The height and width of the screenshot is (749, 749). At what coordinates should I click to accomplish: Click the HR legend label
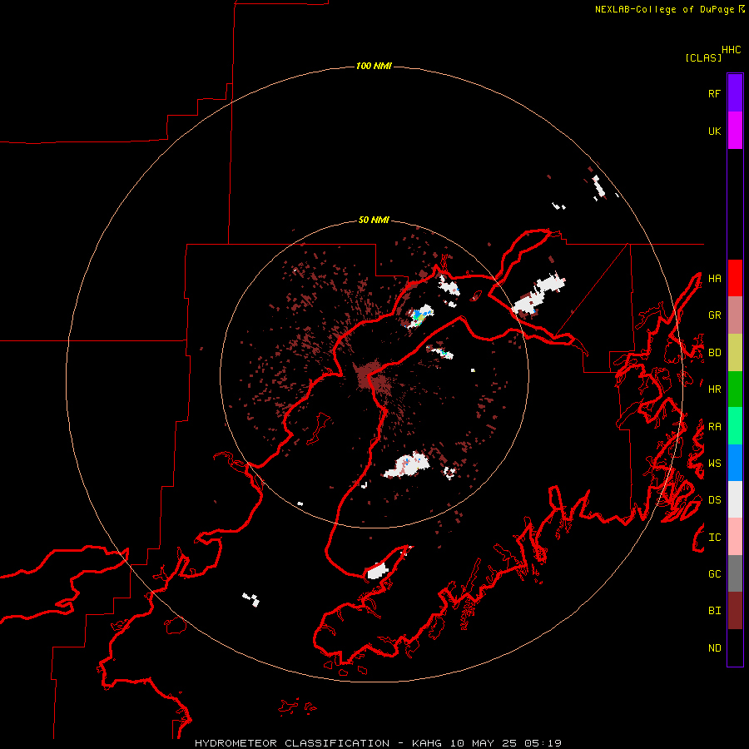tap(714, 389)
